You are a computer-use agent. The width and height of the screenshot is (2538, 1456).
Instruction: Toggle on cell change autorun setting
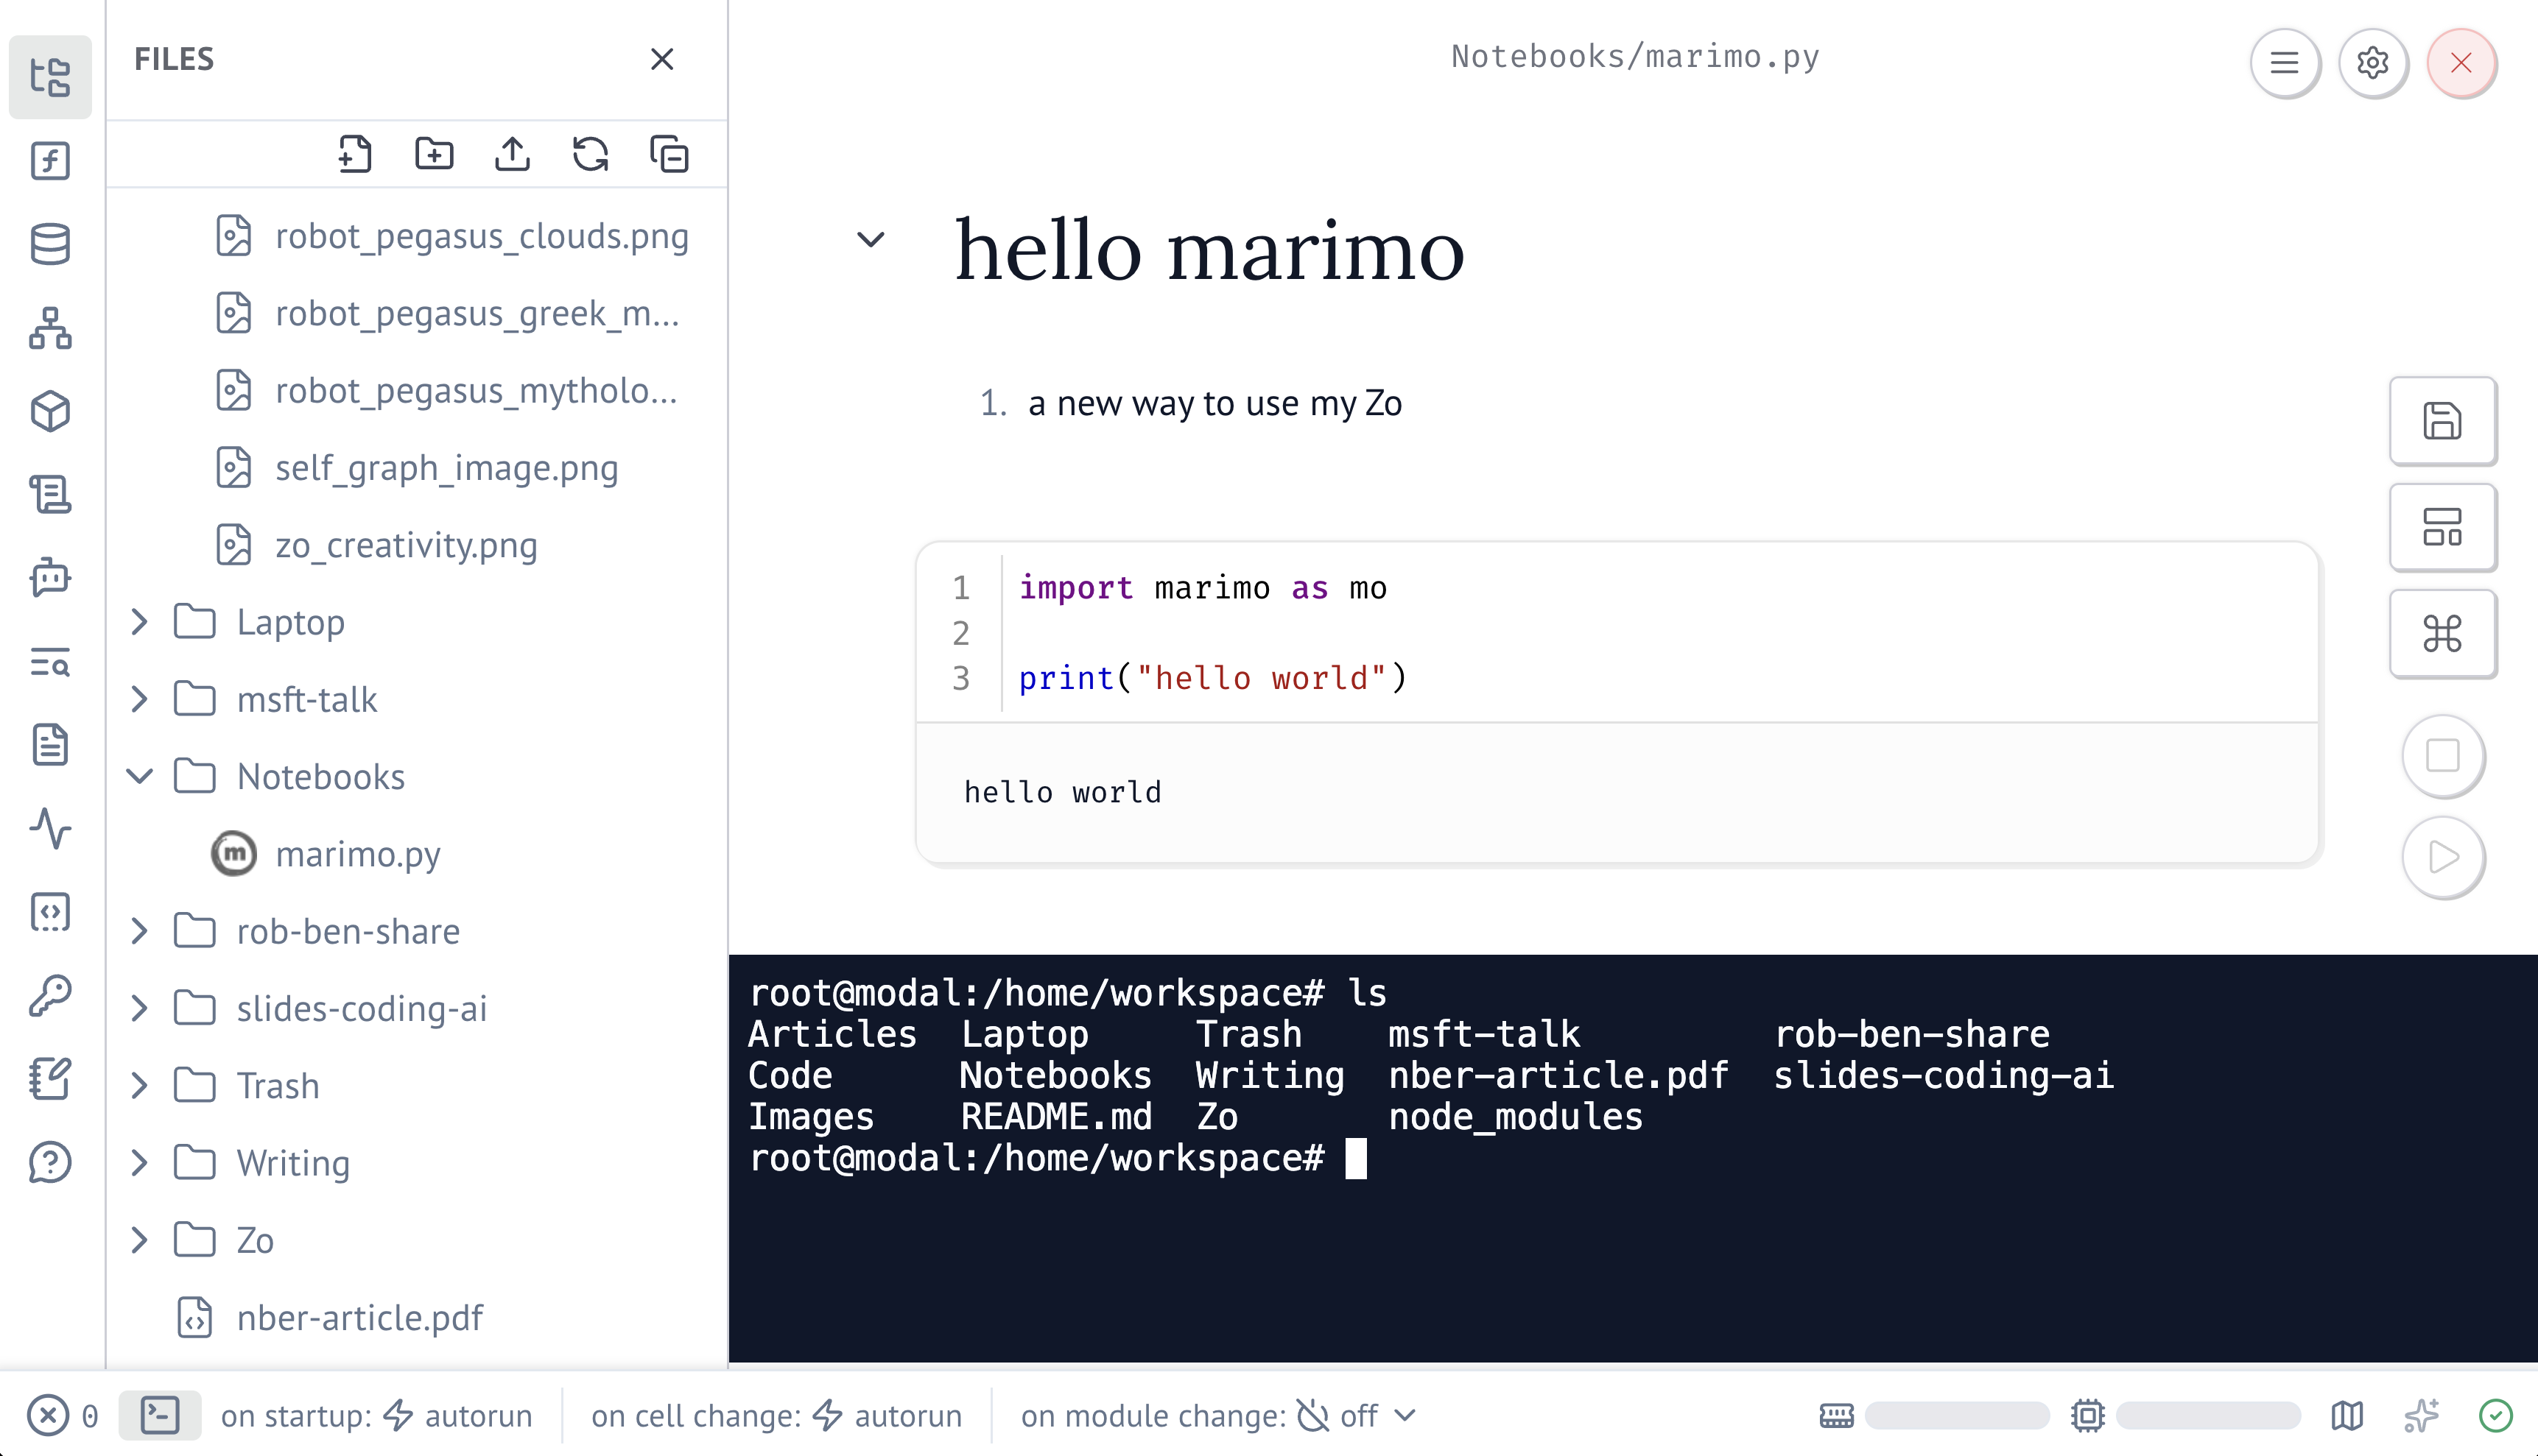(x=776, y=1415)
